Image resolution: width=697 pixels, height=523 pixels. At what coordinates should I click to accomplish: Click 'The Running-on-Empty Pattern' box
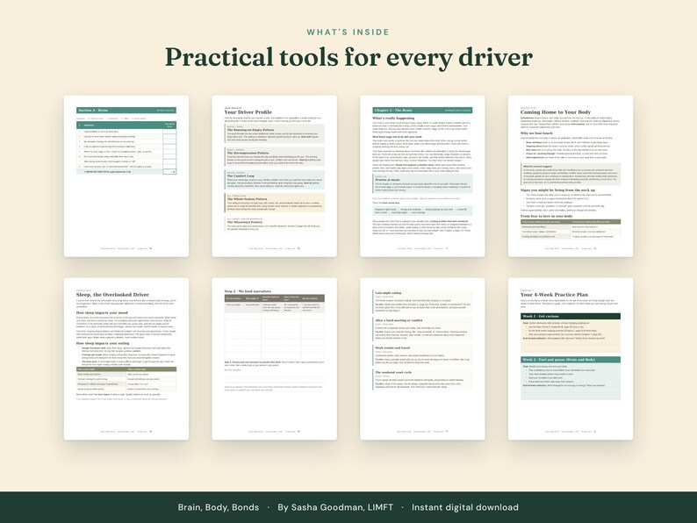[274, 133]
